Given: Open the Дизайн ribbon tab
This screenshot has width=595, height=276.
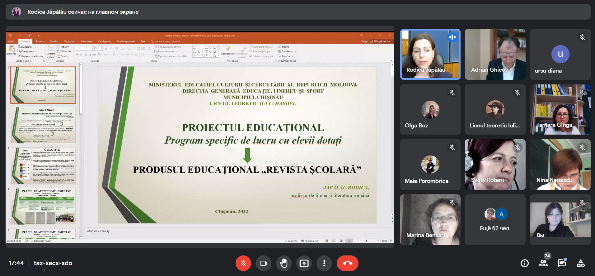Looking at the screenshot, I should [x=54, y=41].
